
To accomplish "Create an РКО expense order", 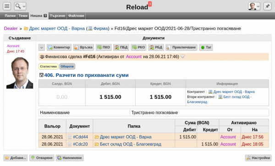I will click(138, 47).
